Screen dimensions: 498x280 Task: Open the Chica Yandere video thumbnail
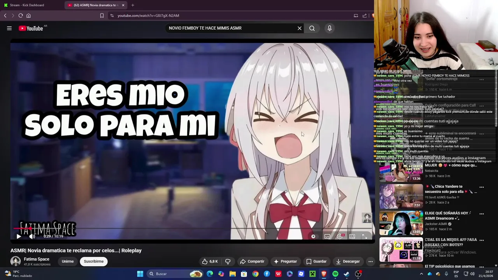click(401, 196)
